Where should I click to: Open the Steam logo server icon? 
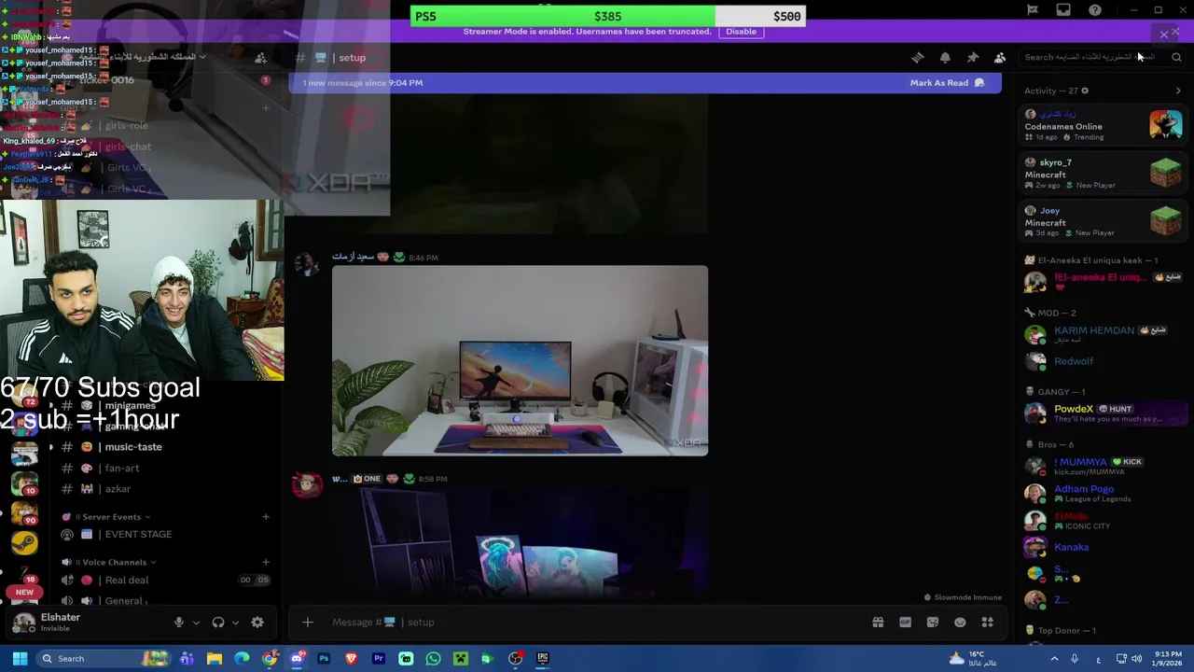[24, 543]
